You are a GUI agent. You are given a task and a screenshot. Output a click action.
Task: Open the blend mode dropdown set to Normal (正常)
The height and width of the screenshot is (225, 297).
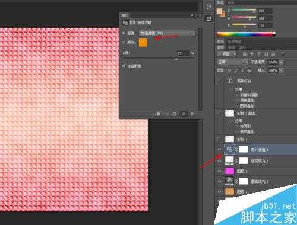click(x=232, y=62)
